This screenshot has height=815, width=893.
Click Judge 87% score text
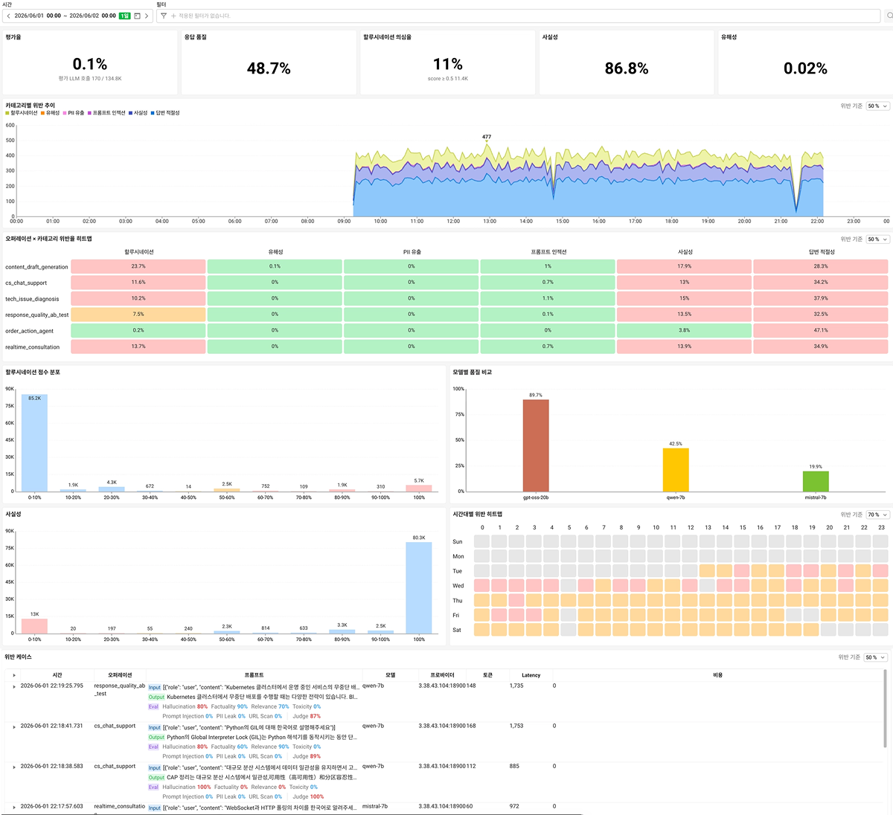click(307, 716)
